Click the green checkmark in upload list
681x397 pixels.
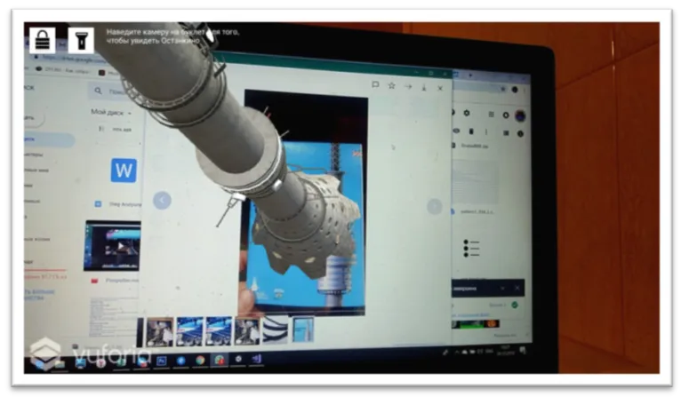515,305
